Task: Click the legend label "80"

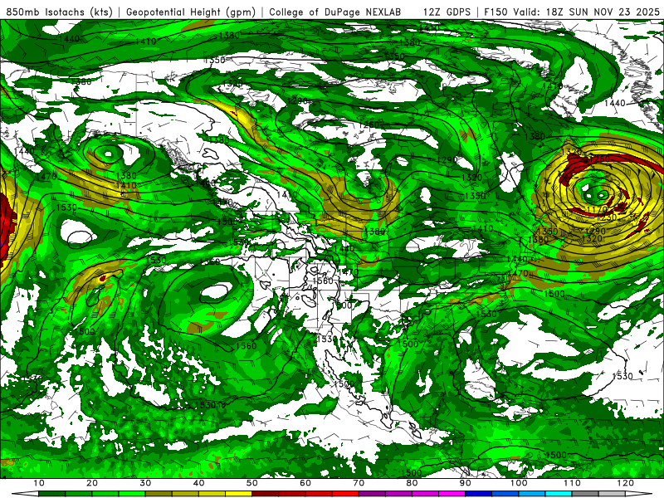Action: pyautogui.click(x=412, y=483)
